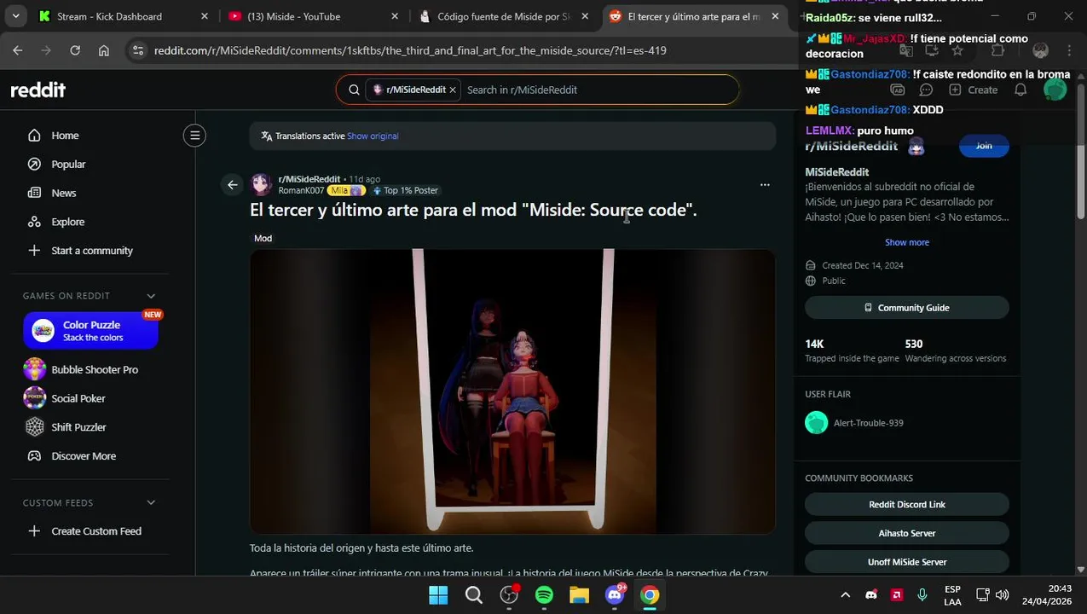The width and height of the screenshot is (1087, 614).
Task: Close the Miside - YouTube tab
Action: point(395,16)
